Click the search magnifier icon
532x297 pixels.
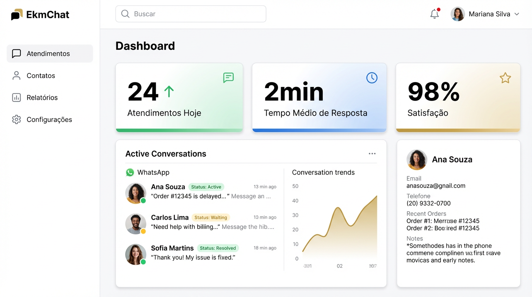coord(125,14)
